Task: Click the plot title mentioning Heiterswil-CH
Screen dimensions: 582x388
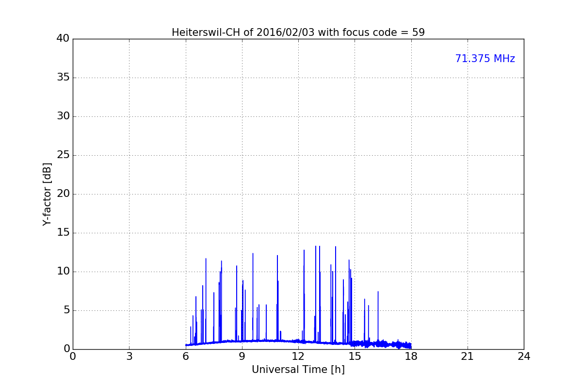Action: tap(298, 32)
